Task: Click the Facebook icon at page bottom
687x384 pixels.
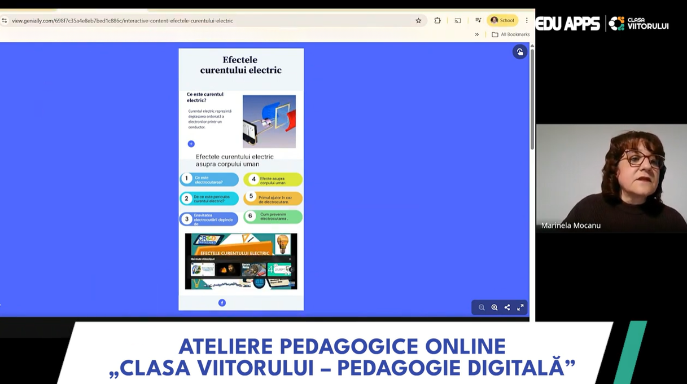Action: click(222, 303)
